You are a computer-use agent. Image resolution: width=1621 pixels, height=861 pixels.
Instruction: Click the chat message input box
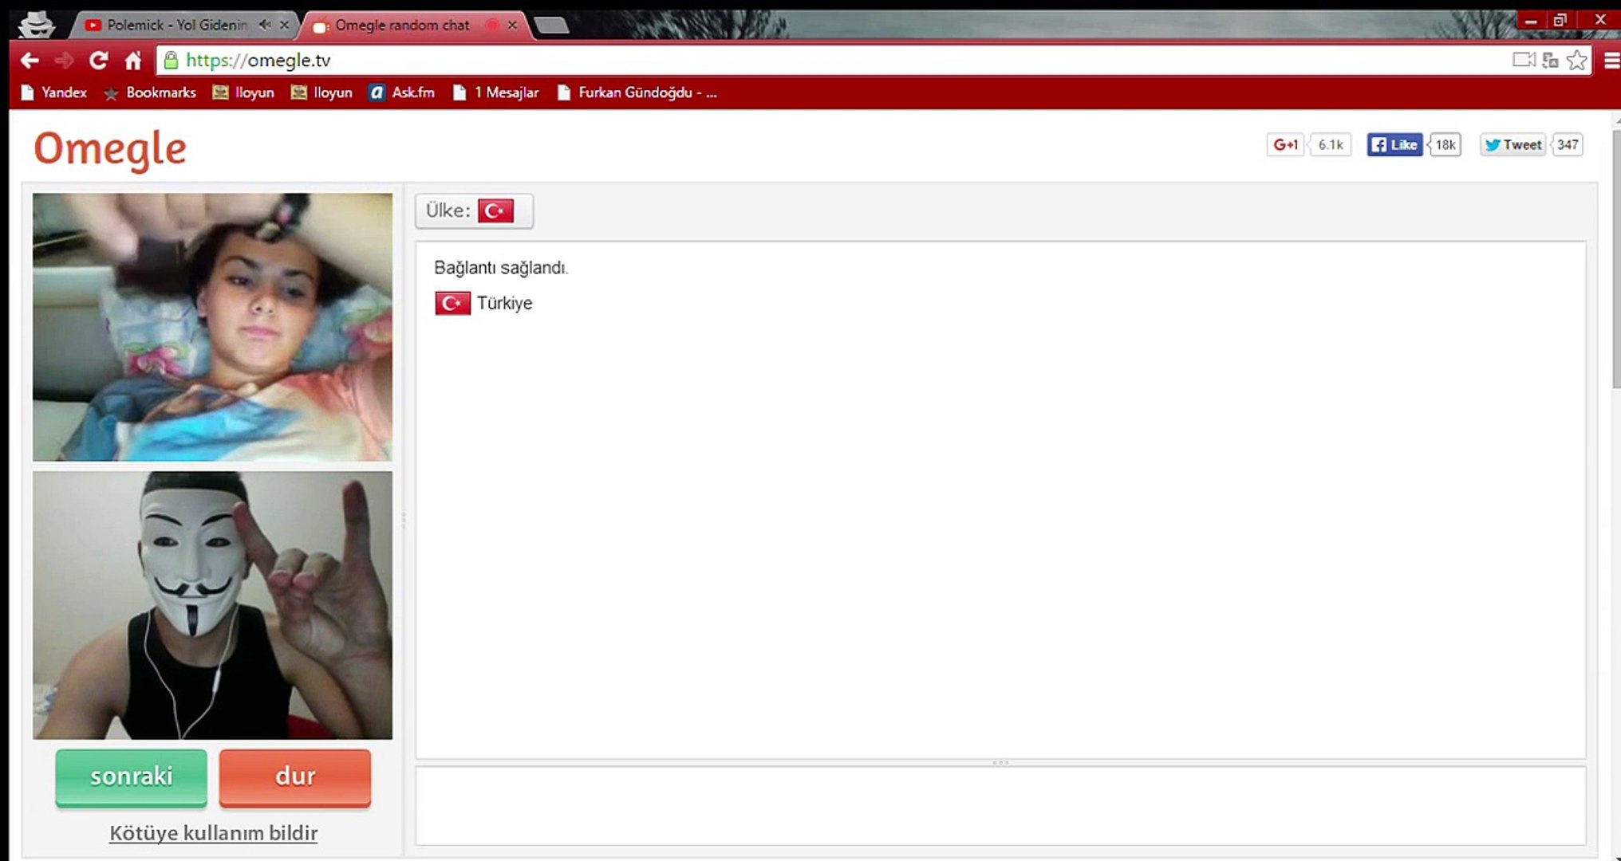click(x=1000, y=805)
